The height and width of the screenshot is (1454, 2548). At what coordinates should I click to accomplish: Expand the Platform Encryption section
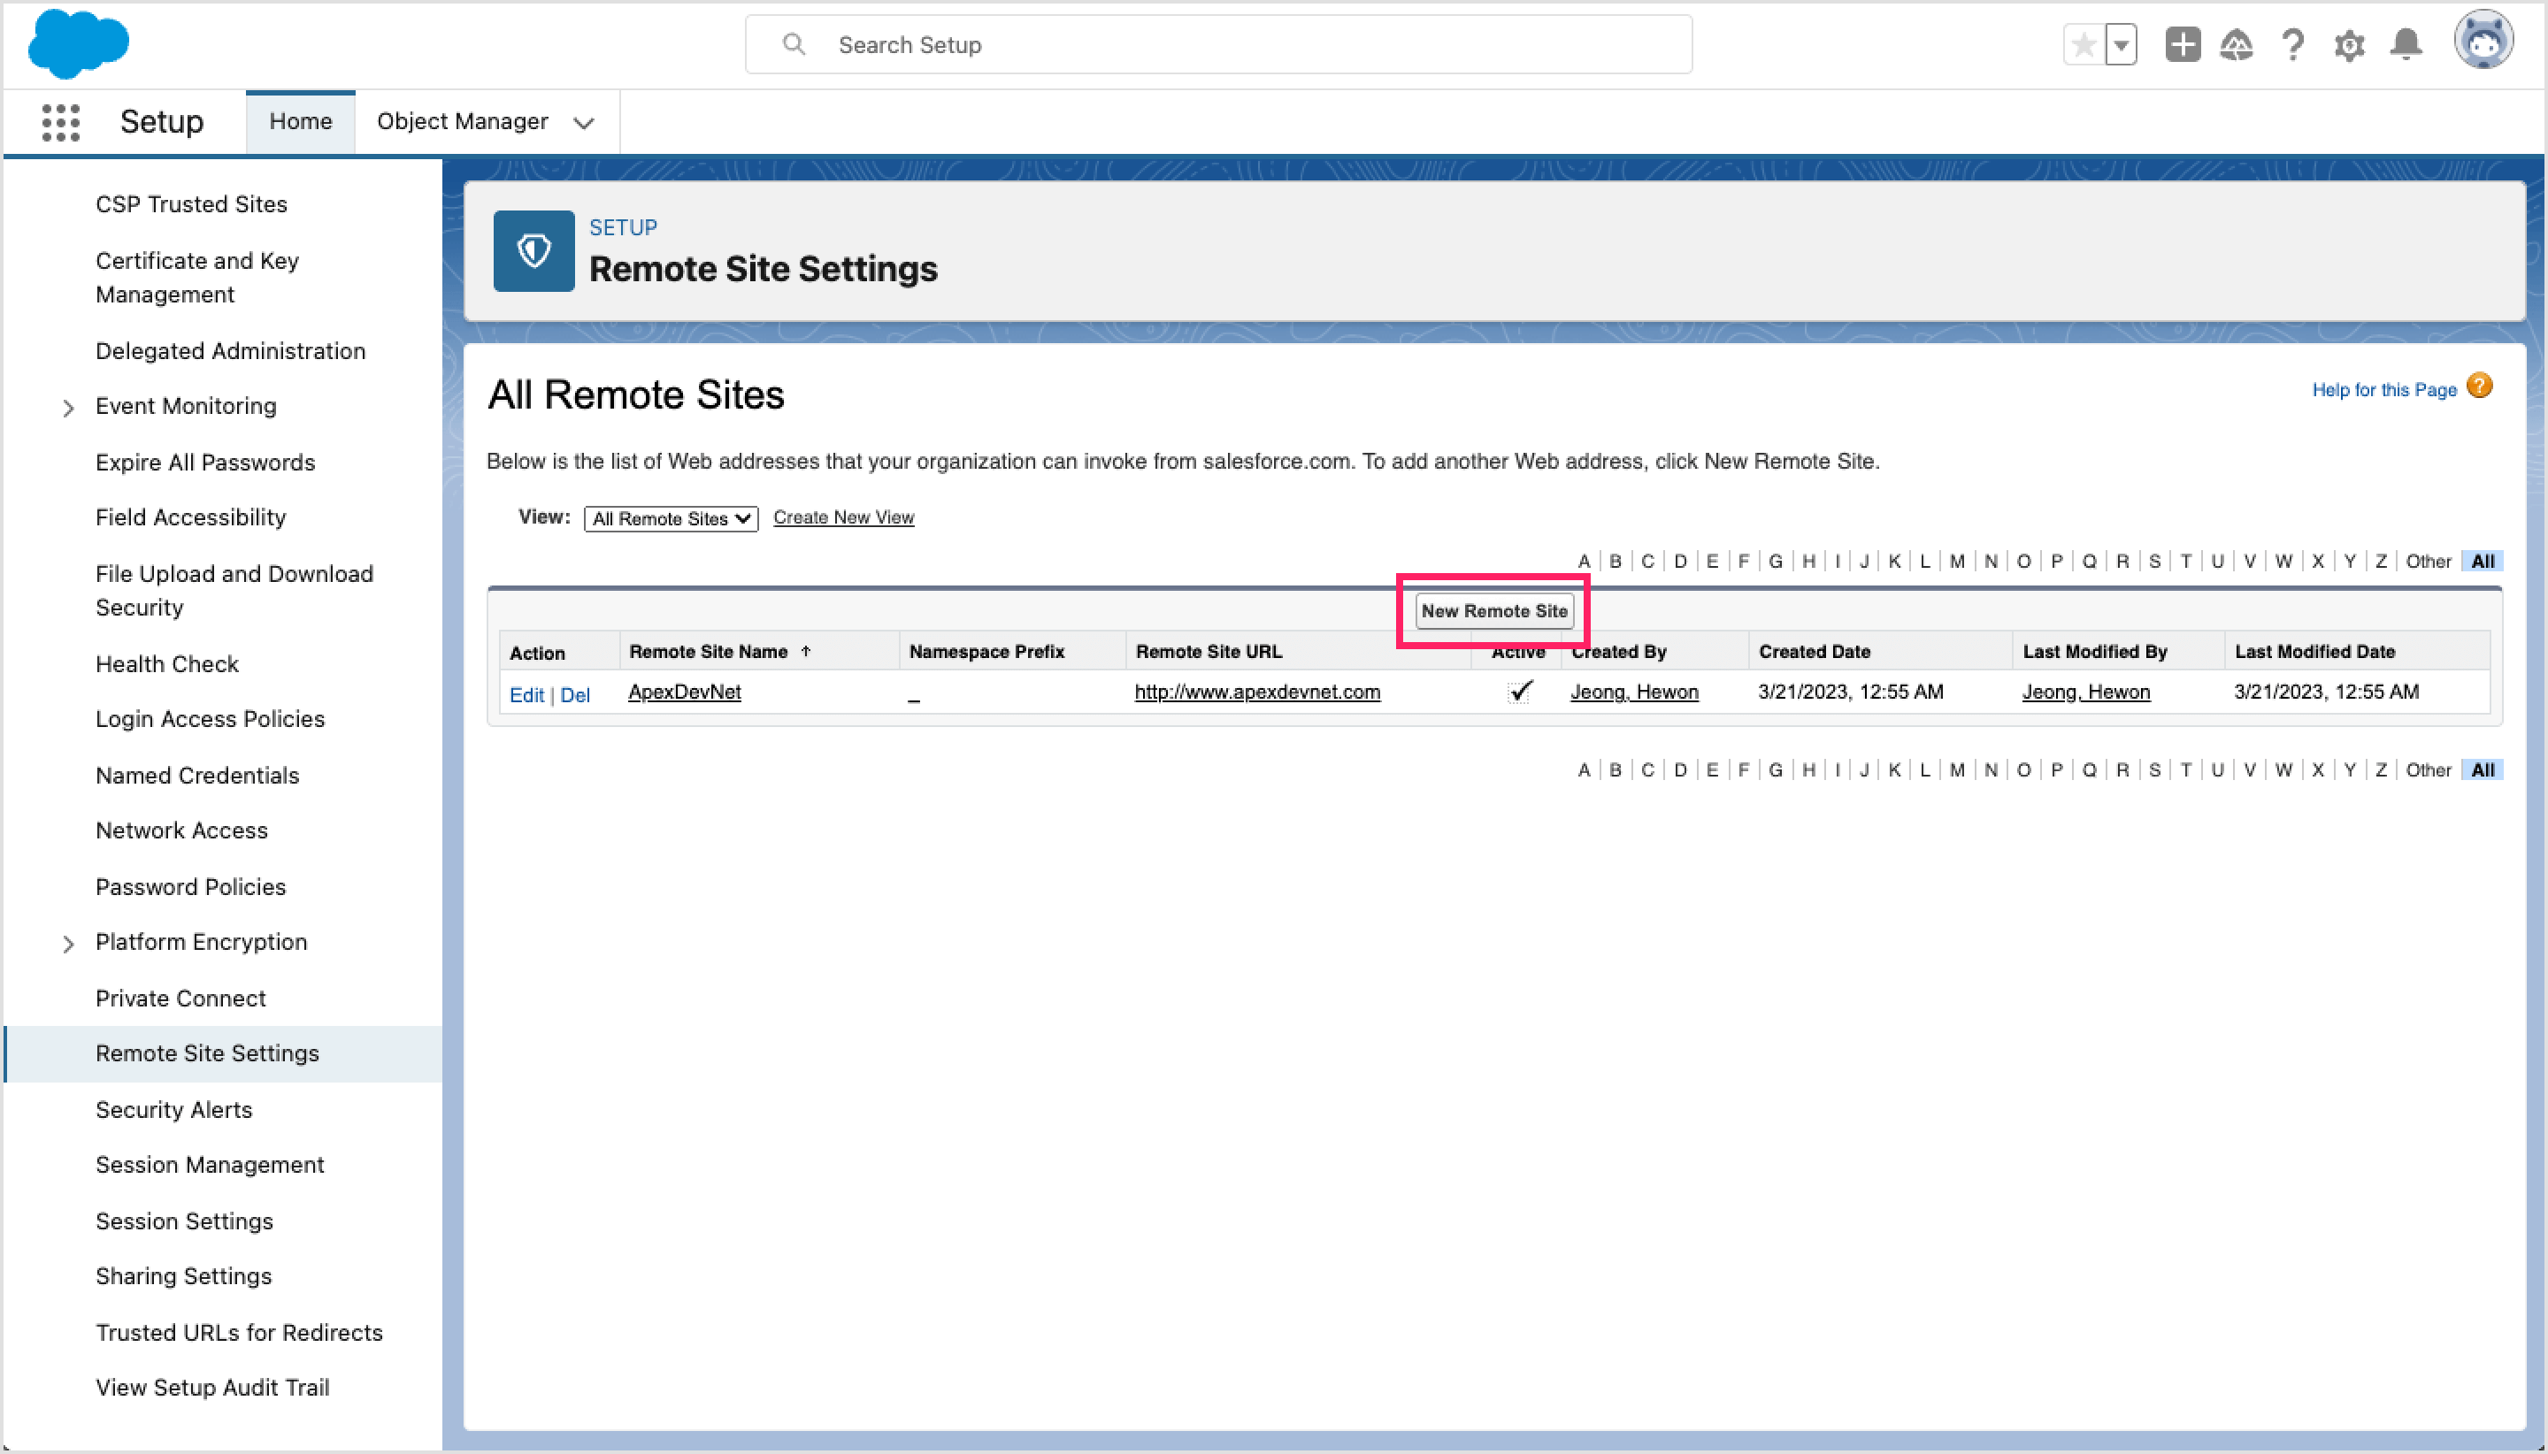point(68,943)
